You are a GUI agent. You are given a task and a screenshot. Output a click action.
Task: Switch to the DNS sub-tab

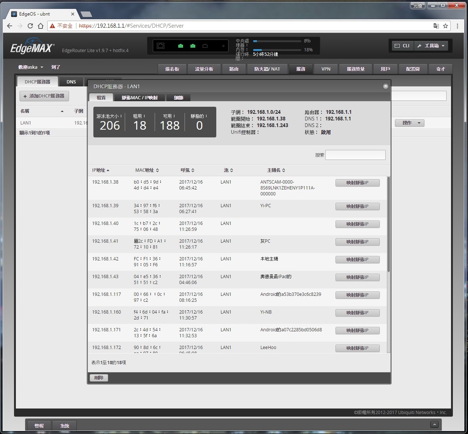71,82
